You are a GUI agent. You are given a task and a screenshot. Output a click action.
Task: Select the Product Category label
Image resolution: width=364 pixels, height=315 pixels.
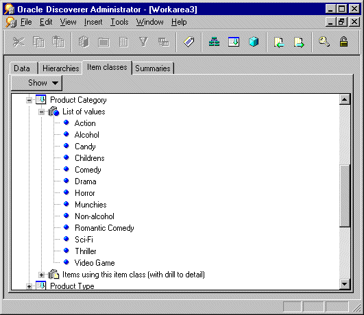pos(78,100)
